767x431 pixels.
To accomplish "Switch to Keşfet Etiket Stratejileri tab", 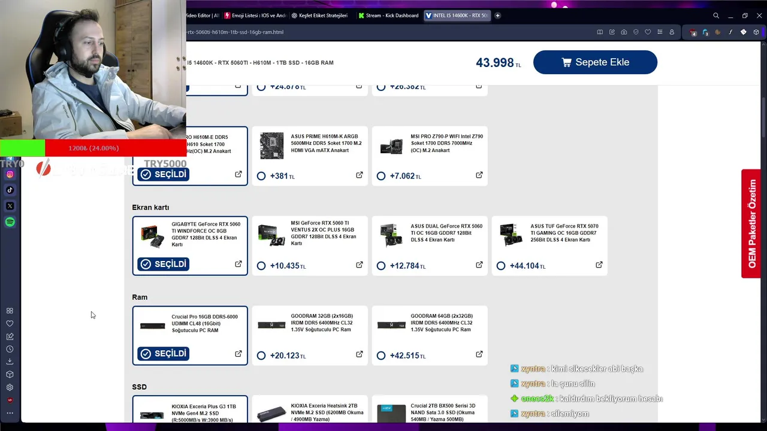I will [x=321, y=16].
